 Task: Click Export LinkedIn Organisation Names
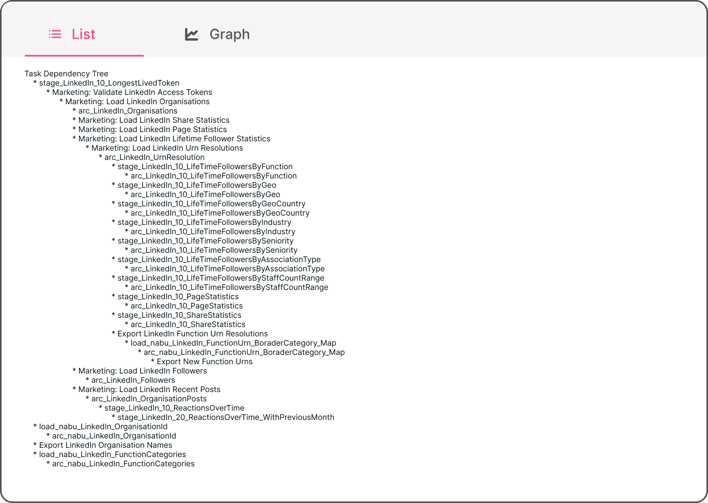click(105, 445)
